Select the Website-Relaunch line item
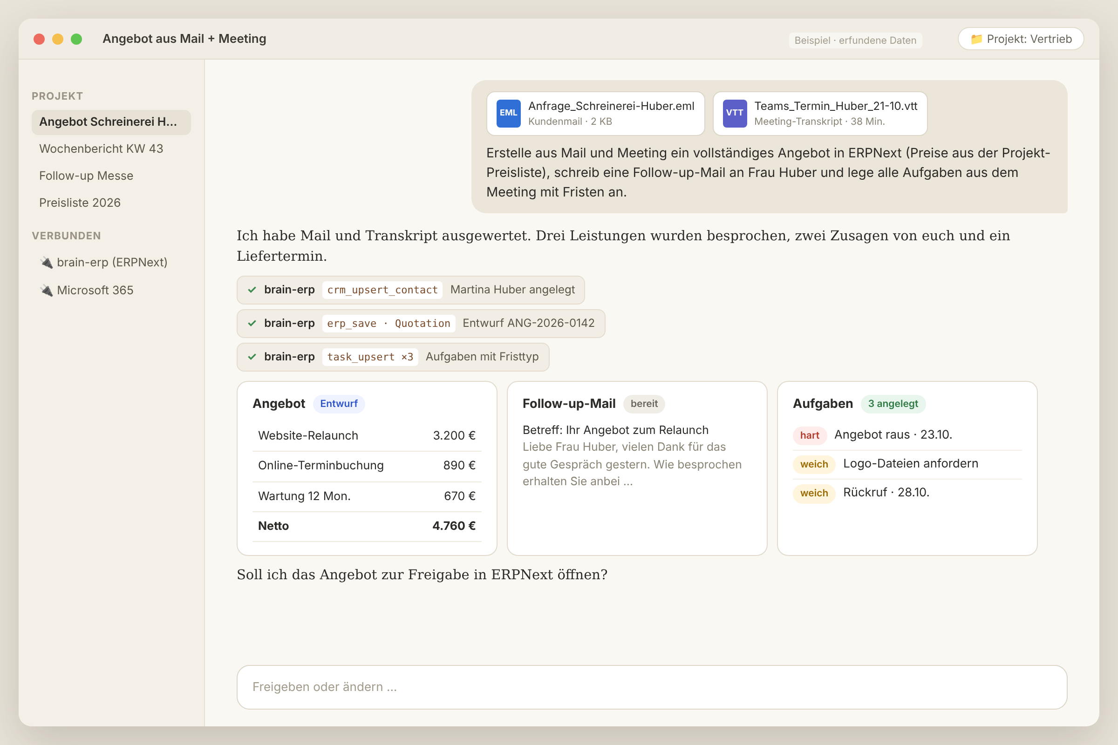Screen dimensions: 1118x745 pos(367,436)
